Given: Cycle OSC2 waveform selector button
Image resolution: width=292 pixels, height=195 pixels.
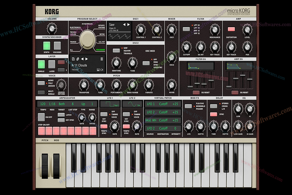Looking at the screenshot, I should click(116, 50).
